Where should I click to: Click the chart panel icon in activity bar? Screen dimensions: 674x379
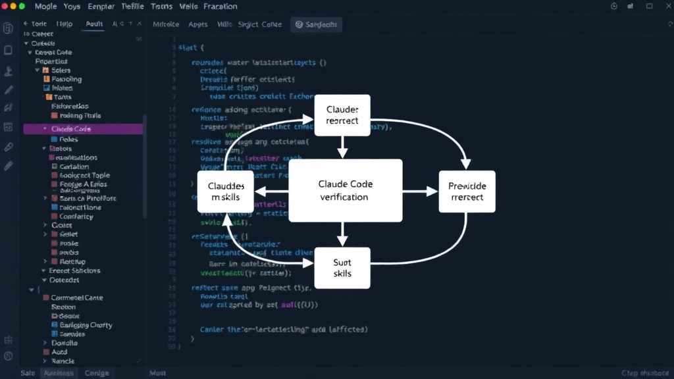(x=8, y=127)
